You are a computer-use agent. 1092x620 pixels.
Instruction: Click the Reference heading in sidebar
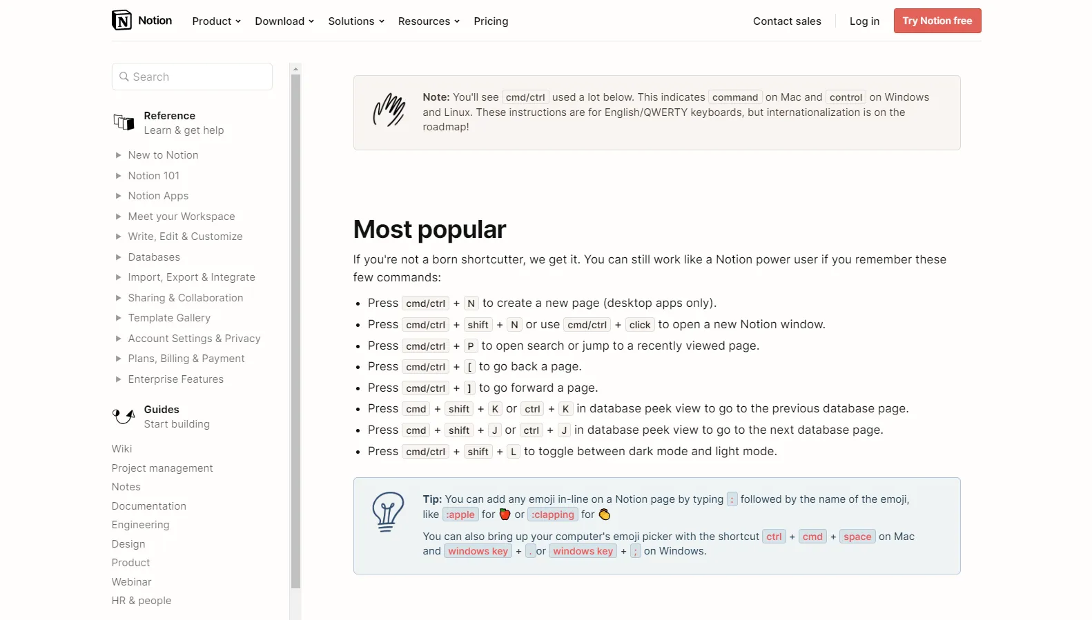click(x=169, y=116)
